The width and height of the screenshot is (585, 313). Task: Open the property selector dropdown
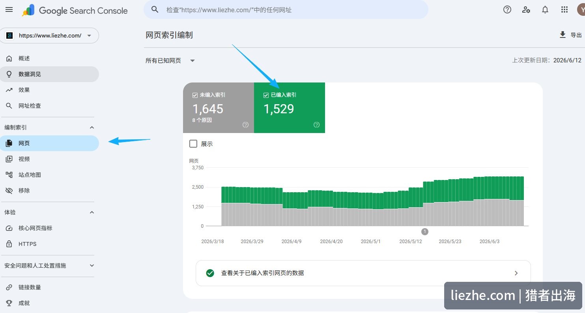pyautogui.click(x=50, y=36)
